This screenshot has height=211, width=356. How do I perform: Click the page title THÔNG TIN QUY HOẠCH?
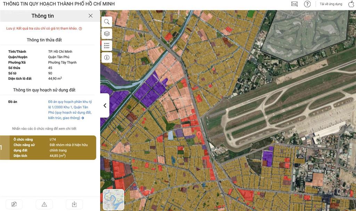coord(59,4)
